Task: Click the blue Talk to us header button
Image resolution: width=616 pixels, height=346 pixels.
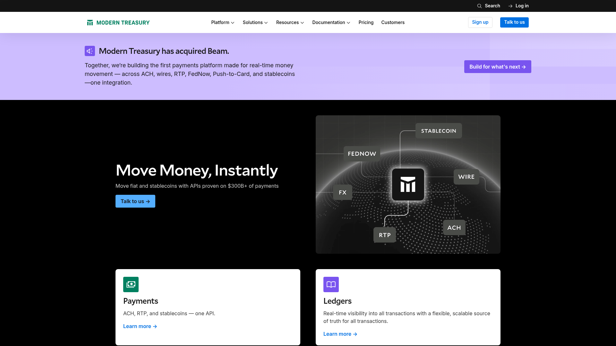Action: tap(514, 22)
